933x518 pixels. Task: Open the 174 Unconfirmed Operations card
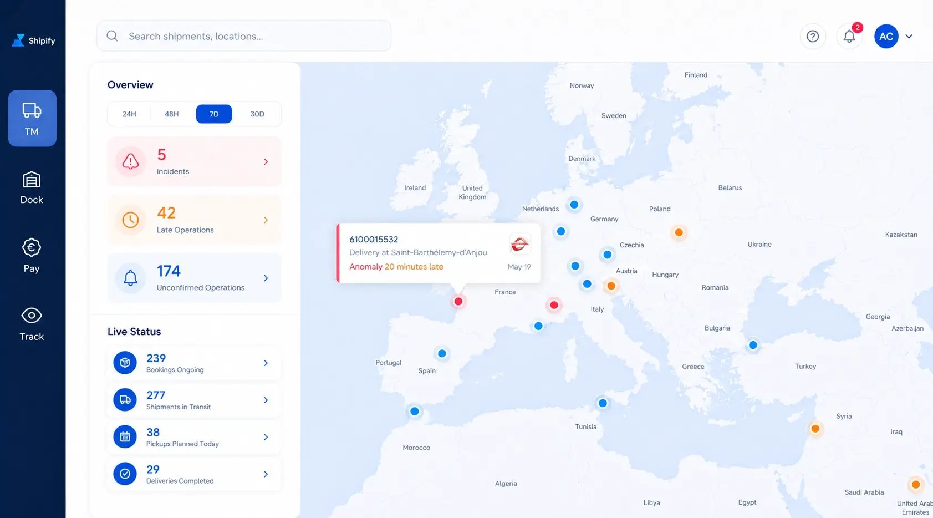[194, 278]
